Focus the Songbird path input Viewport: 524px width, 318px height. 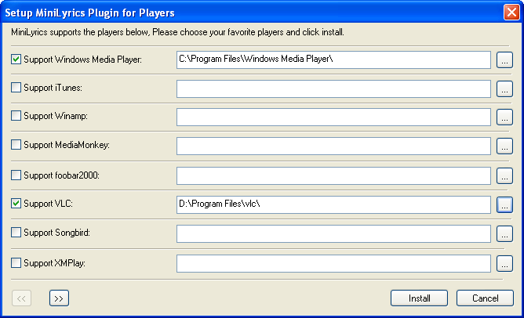(x=333, y=234)
